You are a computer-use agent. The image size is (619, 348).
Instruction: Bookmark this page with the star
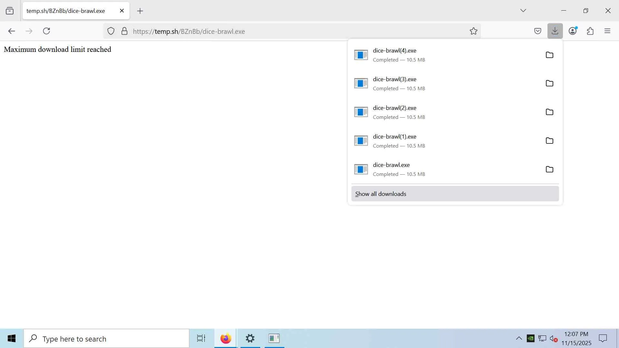coord(473,31)
